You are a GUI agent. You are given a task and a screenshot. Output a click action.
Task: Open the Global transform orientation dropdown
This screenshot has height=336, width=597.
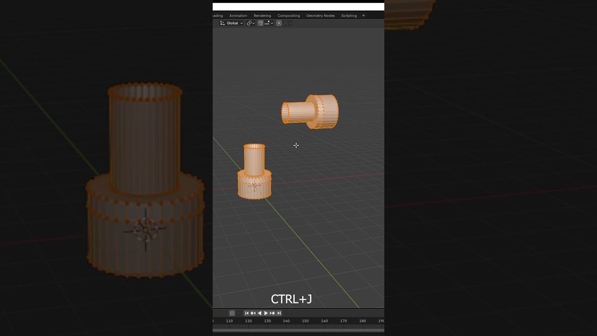[231, 23]
